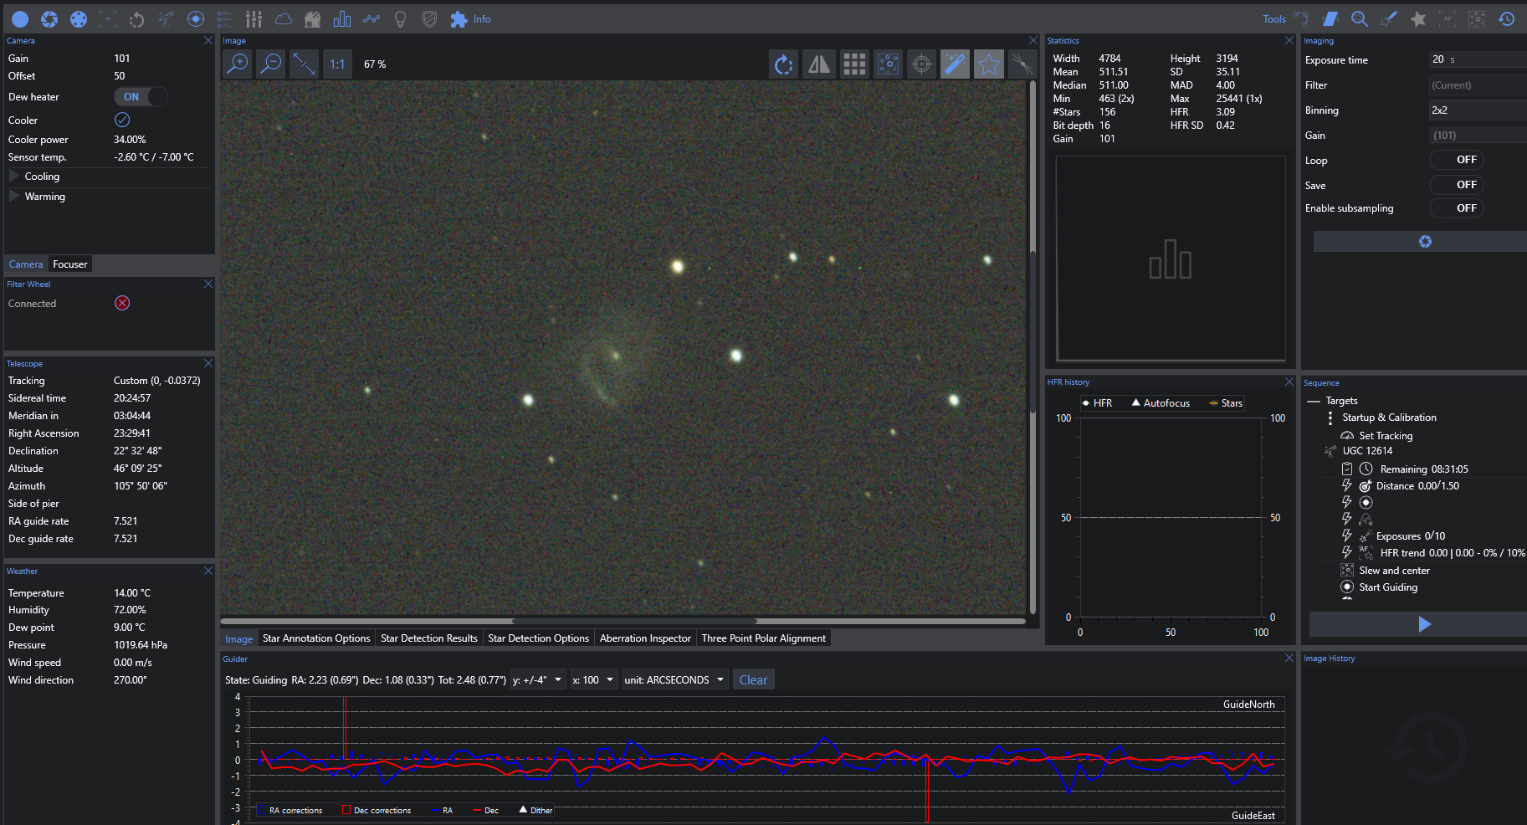
Task: Clear the guider graph
Action: point(752,680)
